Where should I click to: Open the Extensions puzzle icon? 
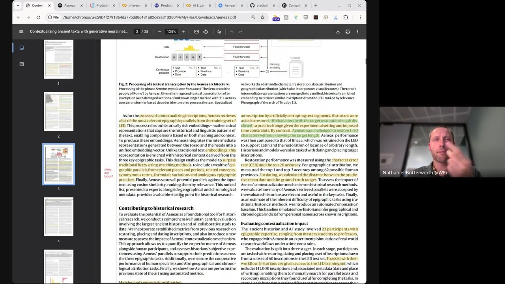(x=346, y=17)
